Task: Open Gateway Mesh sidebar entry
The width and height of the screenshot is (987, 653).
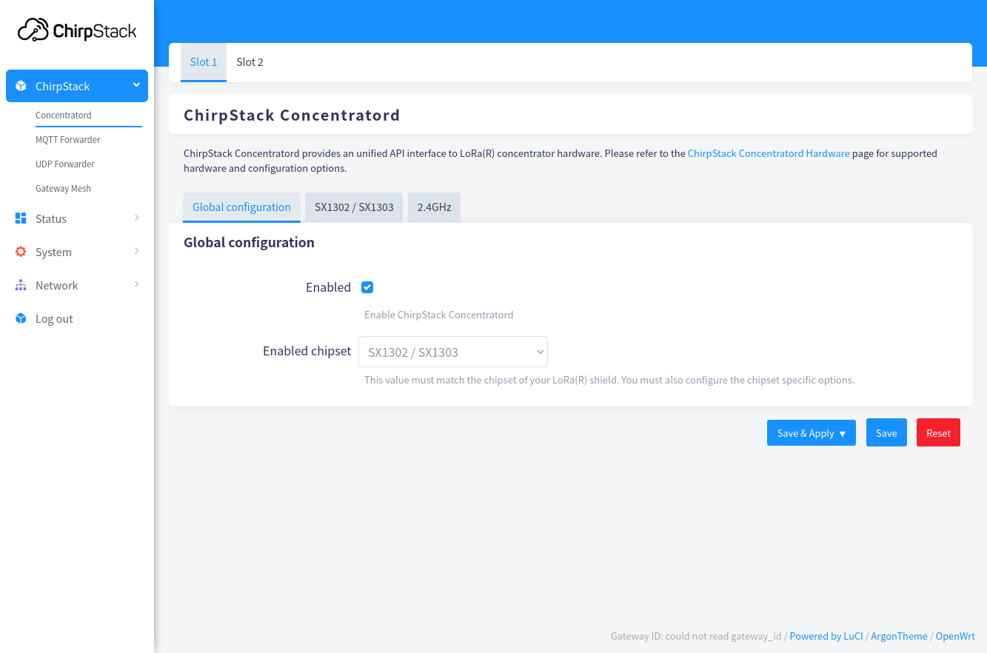Action: tap(64, 188)
